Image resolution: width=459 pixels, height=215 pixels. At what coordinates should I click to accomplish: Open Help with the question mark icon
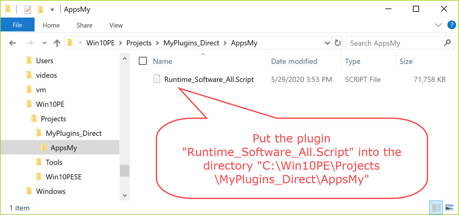[x=451, y=25]
